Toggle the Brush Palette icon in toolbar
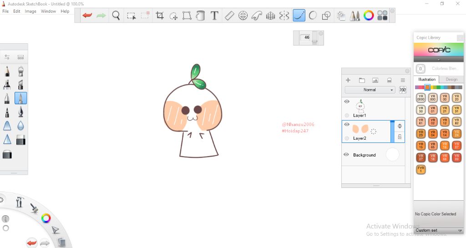Image resolution: width=466 pixels, height=248 pixels. pyautogui.click(x=355, y=15)
